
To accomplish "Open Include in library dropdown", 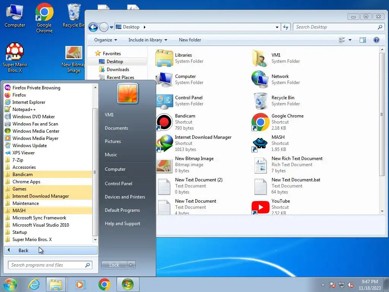I will point(148,40).
